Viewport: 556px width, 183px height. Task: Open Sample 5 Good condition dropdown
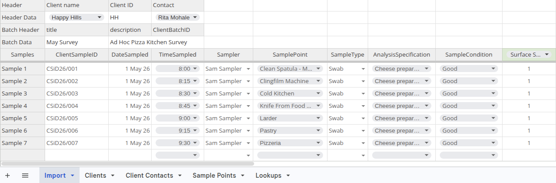(493, 118)
